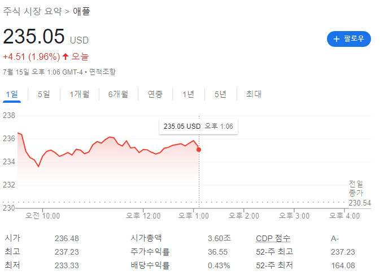Click the red price marker dot on chart
Image resolution: width=384 pixels, height=275 pixels.
pyautogui.click(x=199, y=150)
